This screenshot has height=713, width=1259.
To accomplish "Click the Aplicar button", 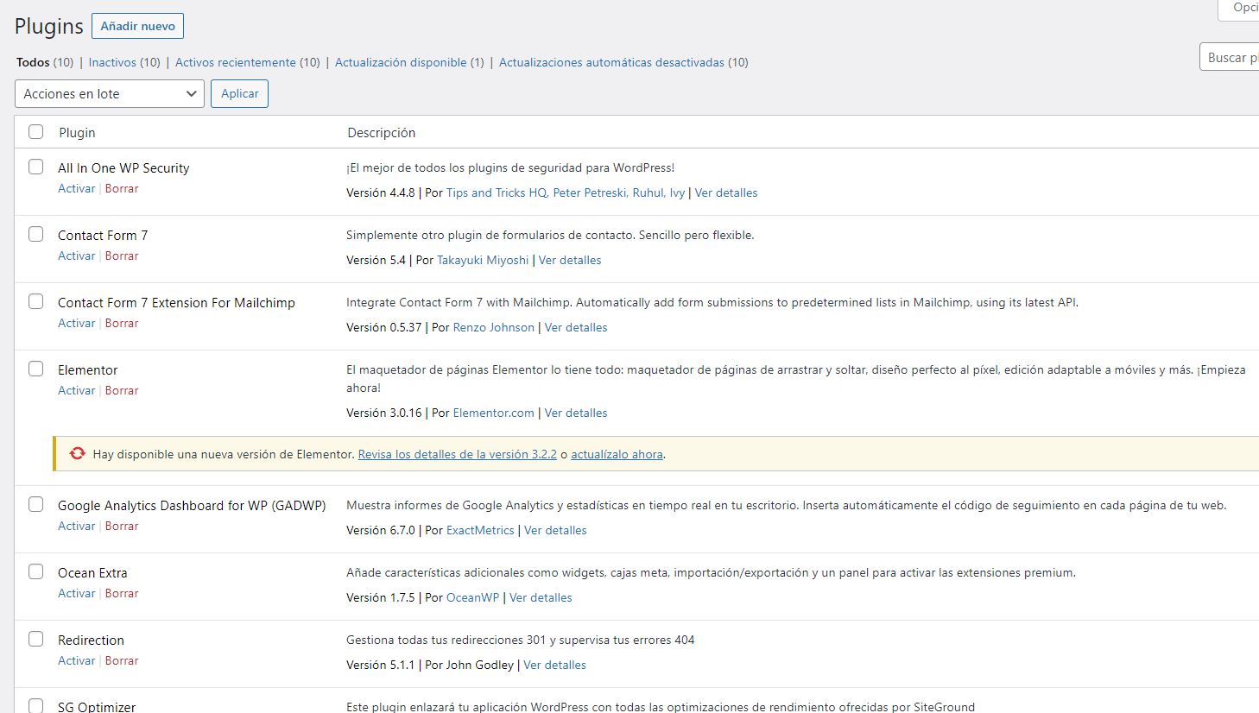I will 239,93.
